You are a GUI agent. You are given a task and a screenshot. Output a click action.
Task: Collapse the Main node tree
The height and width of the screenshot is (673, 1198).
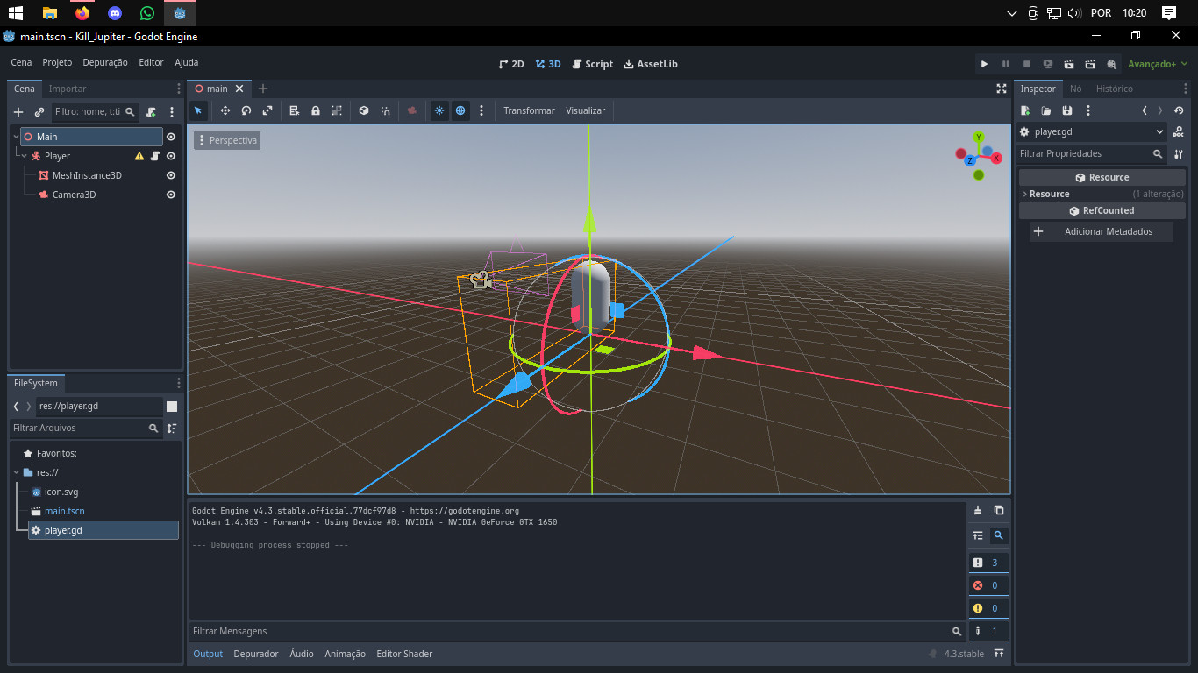pyautogui.click(x=16, y=137)
